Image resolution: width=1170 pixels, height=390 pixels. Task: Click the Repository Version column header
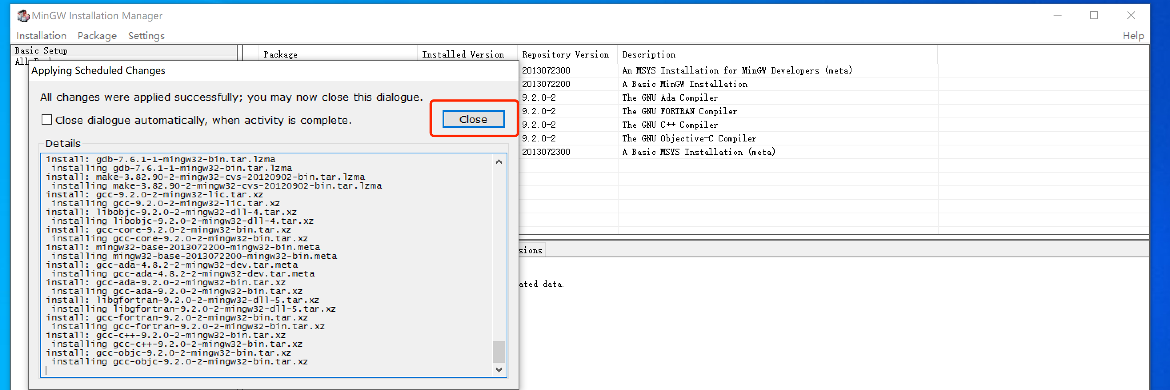pos(567,54)
